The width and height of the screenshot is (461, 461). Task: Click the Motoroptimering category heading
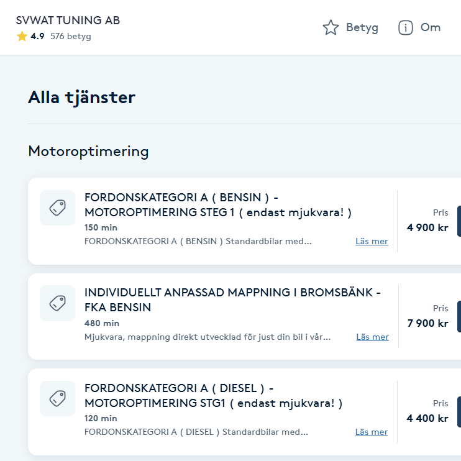(x=88, y=152)
